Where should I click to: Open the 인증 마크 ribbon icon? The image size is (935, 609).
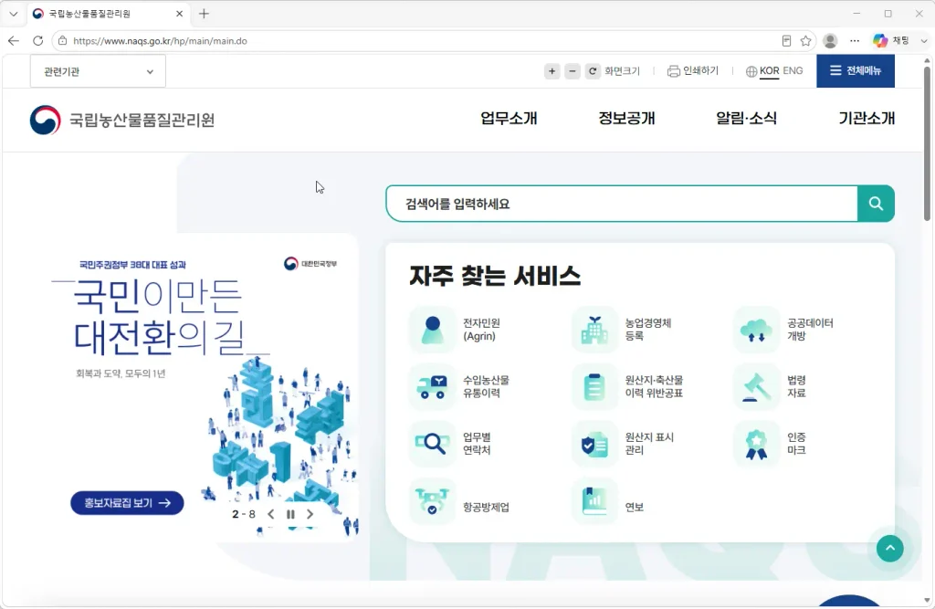[x=756, y=444]
